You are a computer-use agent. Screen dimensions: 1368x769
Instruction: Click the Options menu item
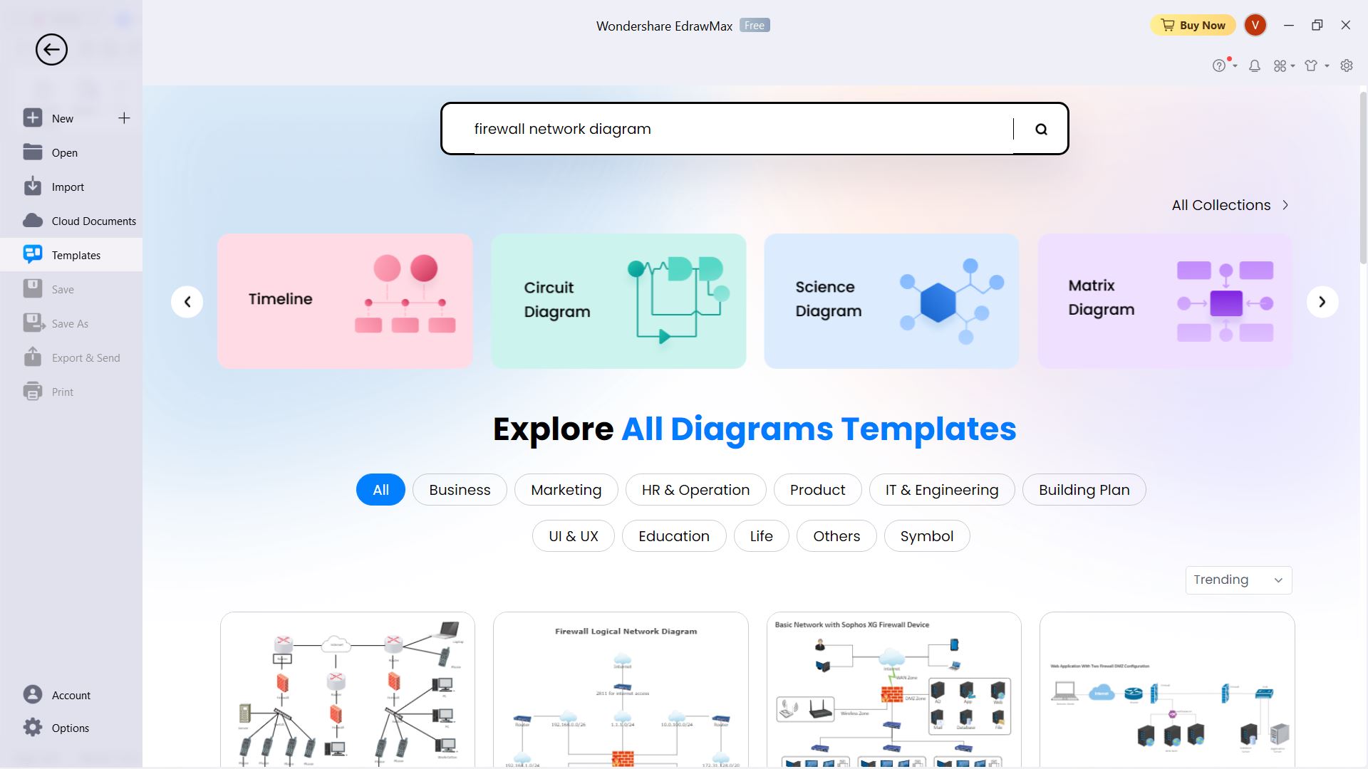click(x=71, y=728)
